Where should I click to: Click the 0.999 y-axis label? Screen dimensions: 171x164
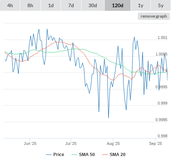tap(162, 103)
